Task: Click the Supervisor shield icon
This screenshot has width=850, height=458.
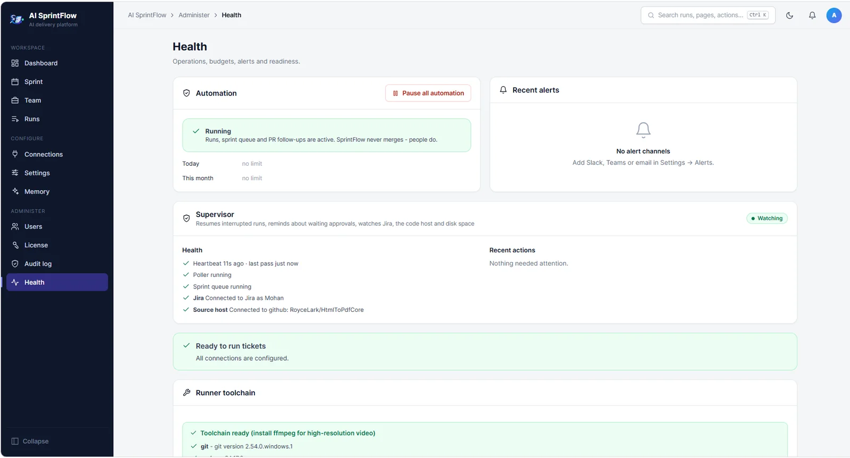Action: [186, 218]
